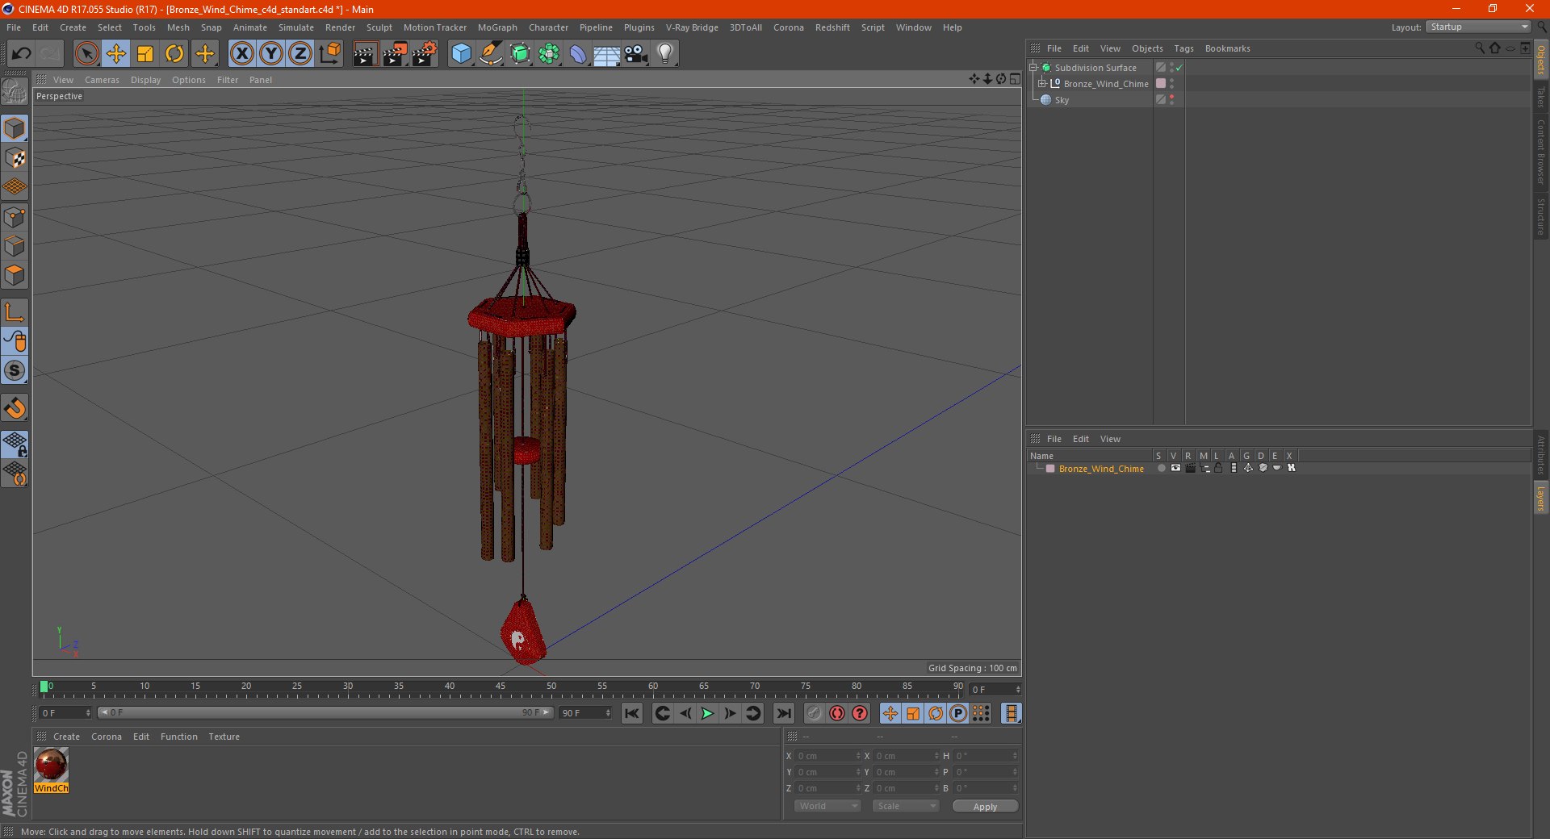The width and height of the screenshot is (1550, 839).
Task: Click the Enable Snap magnet icon
Action: (15, 408)
